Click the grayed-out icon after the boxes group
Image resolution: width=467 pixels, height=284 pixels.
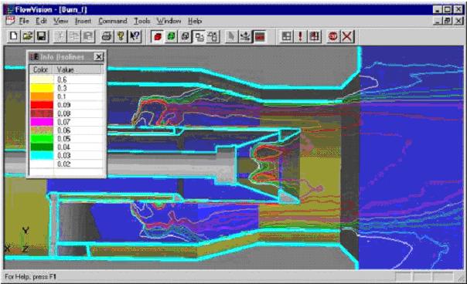click(231, 36)
